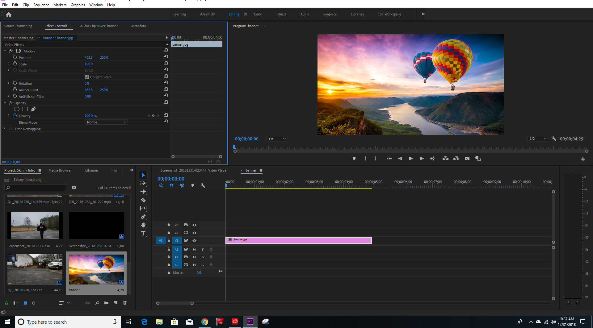Switch to the Effect Controls tab
This screenshot has height=328, width=593.
pyautogui.click(x=57, y=26)
